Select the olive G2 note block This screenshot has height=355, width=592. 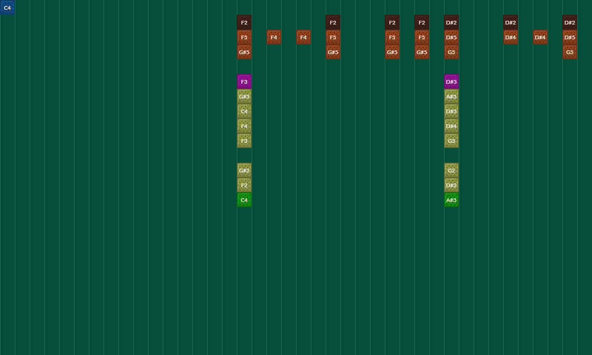pos(451,171)
